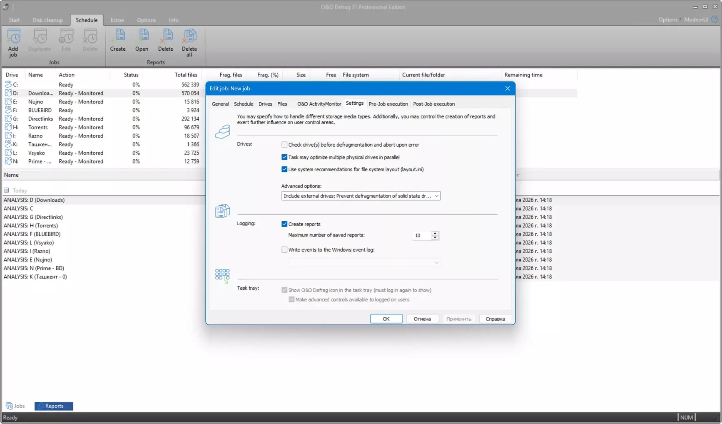Collapse the Today group in reports list
Image resolution: width=722 pixels, height=424 pixels.
pyautogui.click(x=7, y=190)
